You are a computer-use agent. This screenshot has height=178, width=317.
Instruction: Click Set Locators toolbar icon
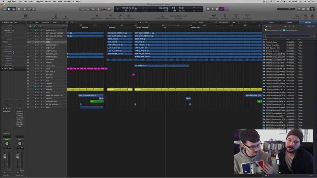coord(297,16)
